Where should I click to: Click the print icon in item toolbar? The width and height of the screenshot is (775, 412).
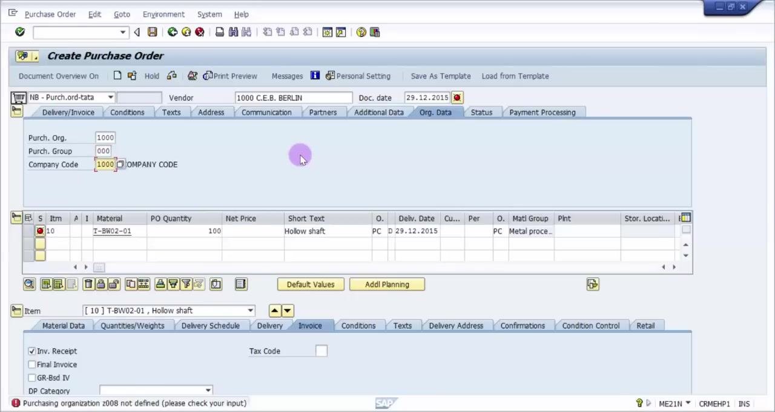[x=160, y=284]
